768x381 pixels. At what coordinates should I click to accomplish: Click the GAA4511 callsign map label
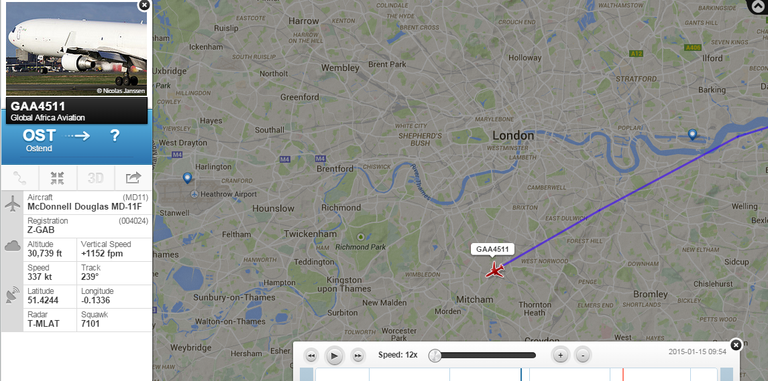click(492, 250)
